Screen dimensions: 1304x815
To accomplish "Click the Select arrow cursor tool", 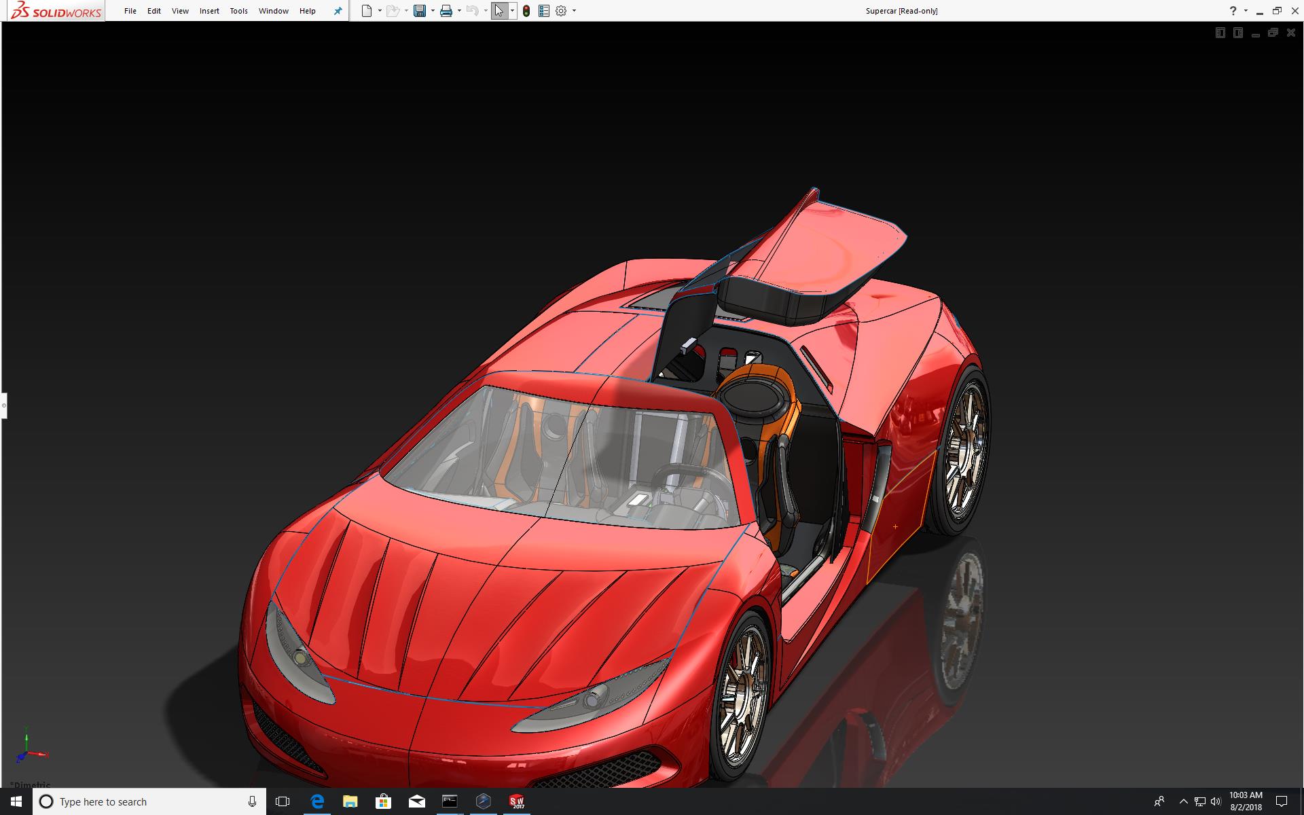I will click(499, 11).
